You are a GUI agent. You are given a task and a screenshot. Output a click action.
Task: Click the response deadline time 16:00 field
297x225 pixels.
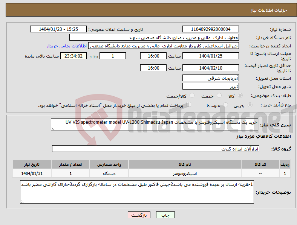click(x=153, y=56)
